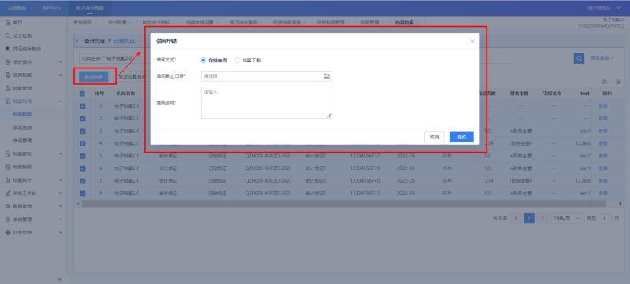Click the 全文检索 magnifier icon in sidebar
Viewport: 630px width, 284px height.
click(8, 35)
